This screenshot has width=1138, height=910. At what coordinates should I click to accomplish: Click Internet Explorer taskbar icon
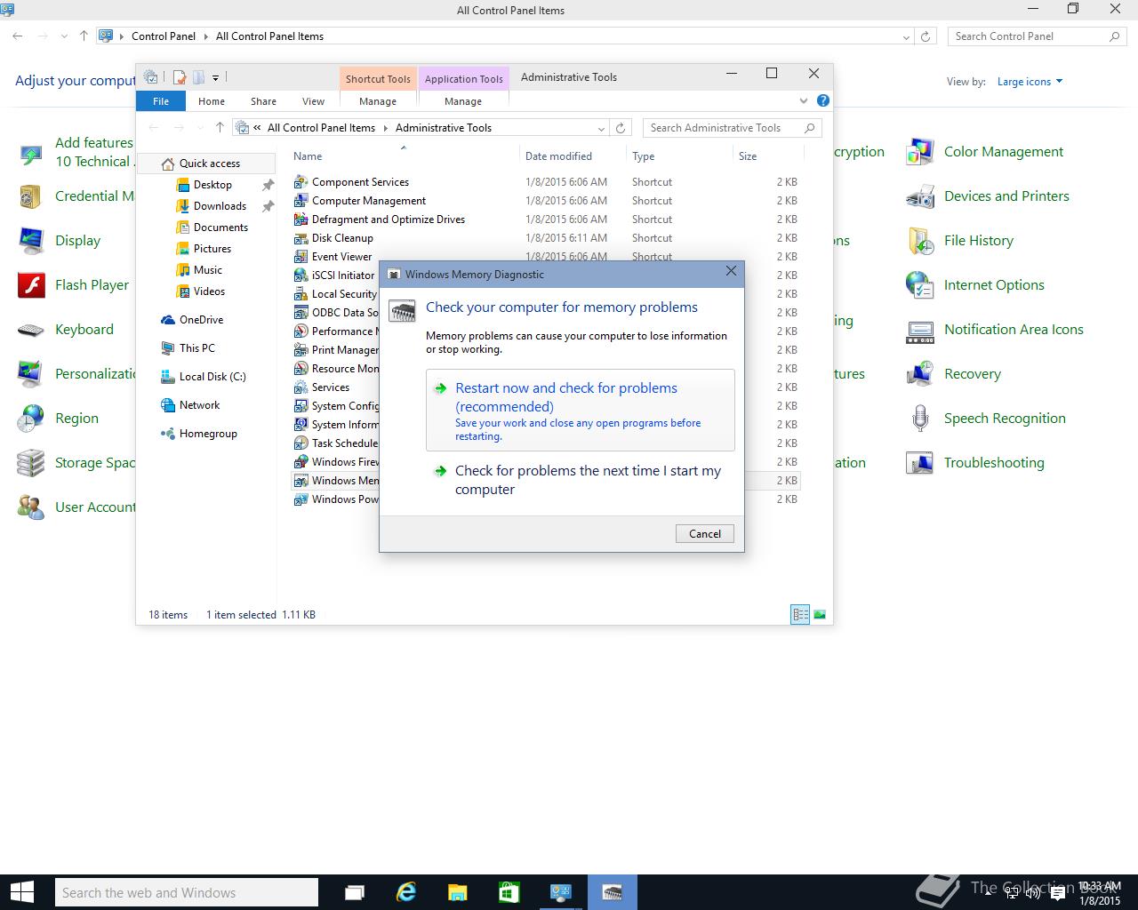[x=406, y=892]
